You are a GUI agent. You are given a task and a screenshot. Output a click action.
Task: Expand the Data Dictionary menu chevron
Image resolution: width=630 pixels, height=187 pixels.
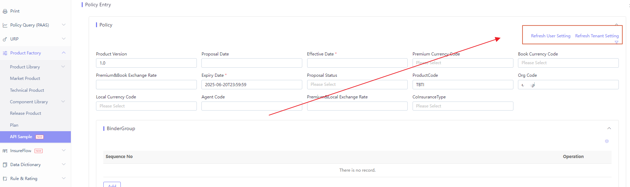click(x=64, y=164)
